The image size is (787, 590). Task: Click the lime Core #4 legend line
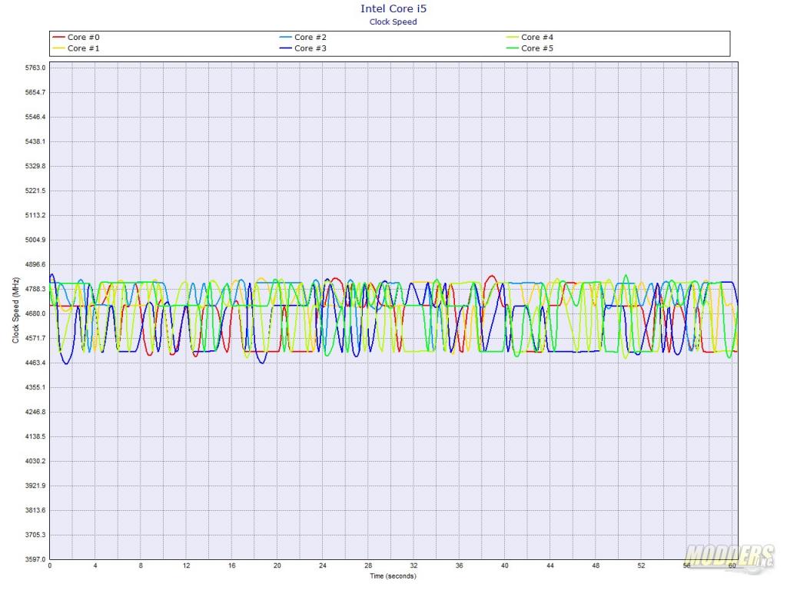coord(513,37)
